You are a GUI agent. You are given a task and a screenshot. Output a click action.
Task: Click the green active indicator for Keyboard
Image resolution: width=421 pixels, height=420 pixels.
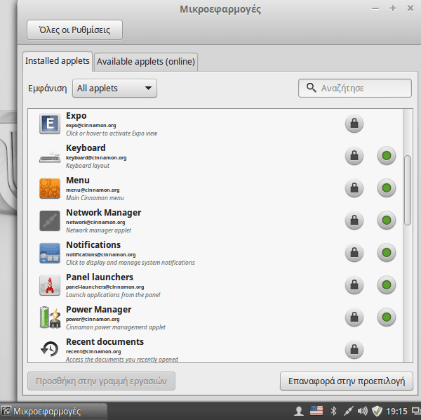(x=387, y=156)
